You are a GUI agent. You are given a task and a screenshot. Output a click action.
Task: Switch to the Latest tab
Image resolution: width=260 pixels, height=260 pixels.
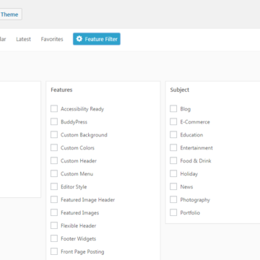(x=23, y=39)
